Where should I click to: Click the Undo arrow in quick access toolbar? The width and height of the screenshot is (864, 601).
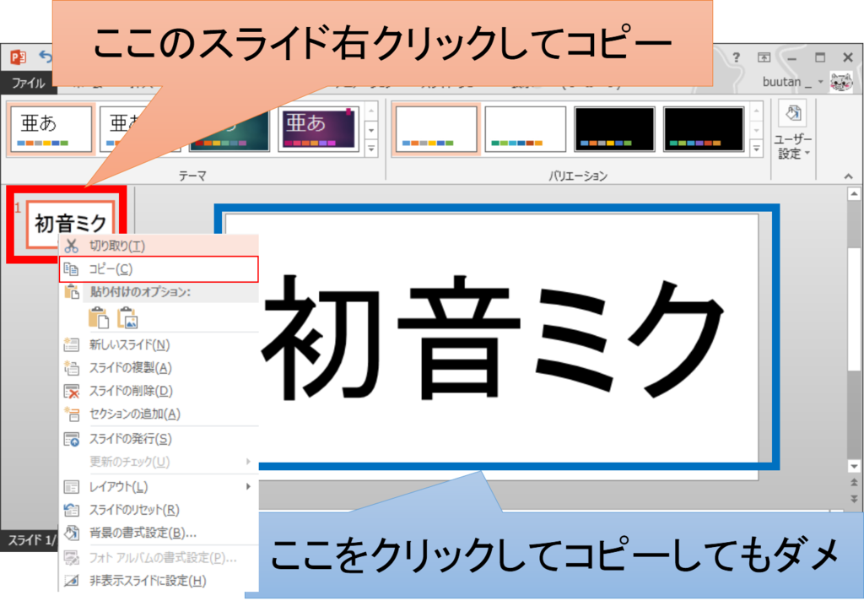point(46,57)
